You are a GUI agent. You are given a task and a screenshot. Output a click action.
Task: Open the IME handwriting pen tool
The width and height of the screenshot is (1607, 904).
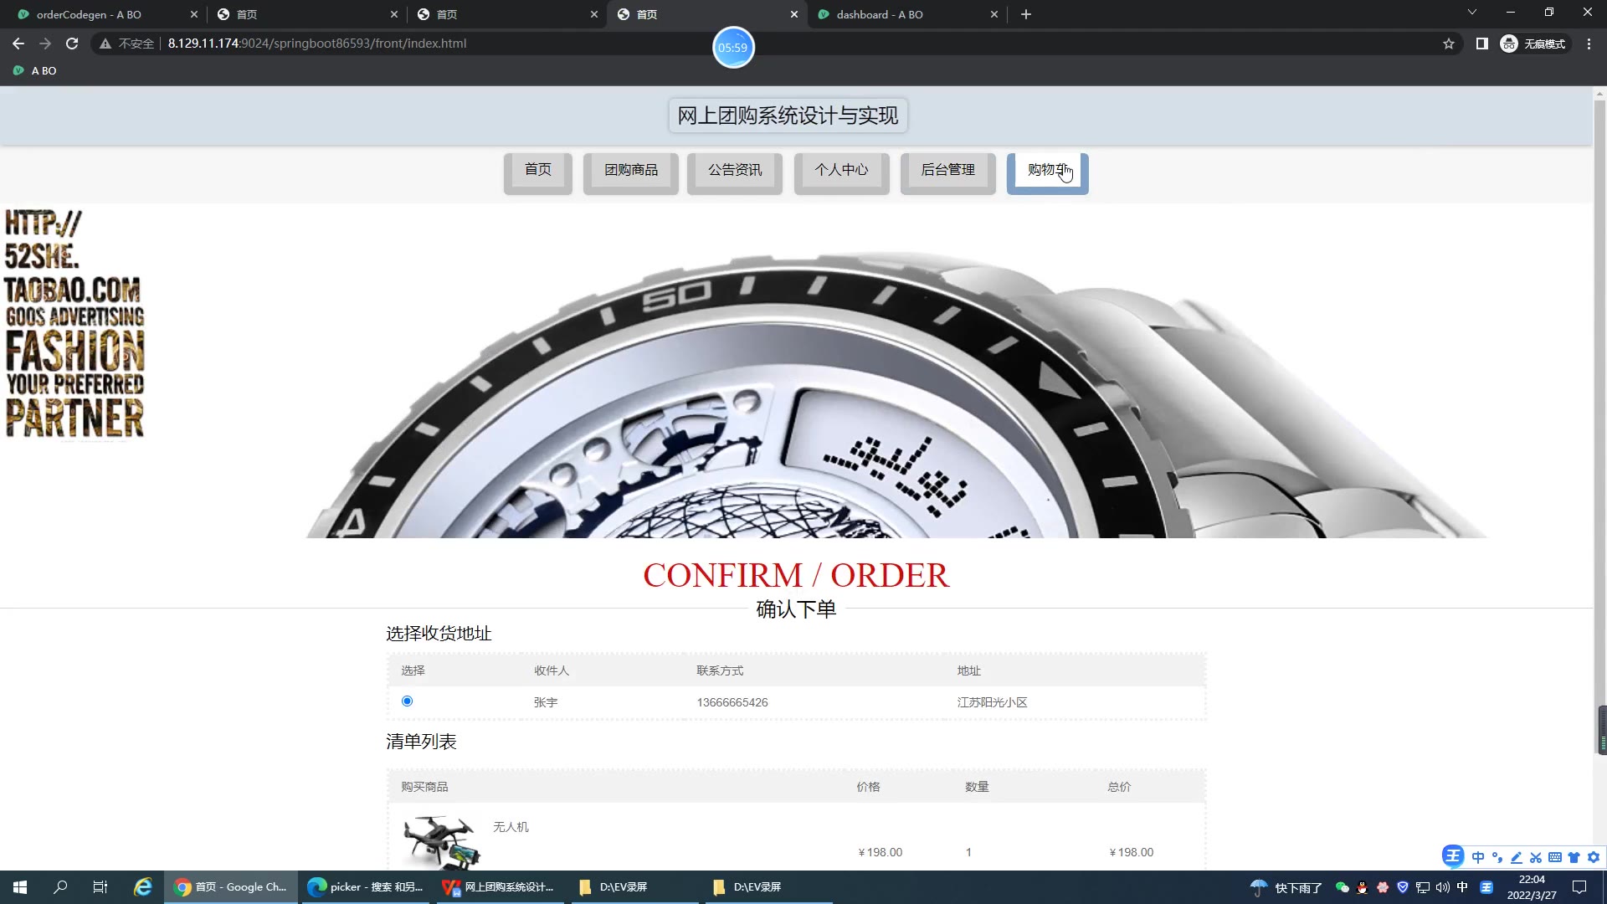[1517, 857]
